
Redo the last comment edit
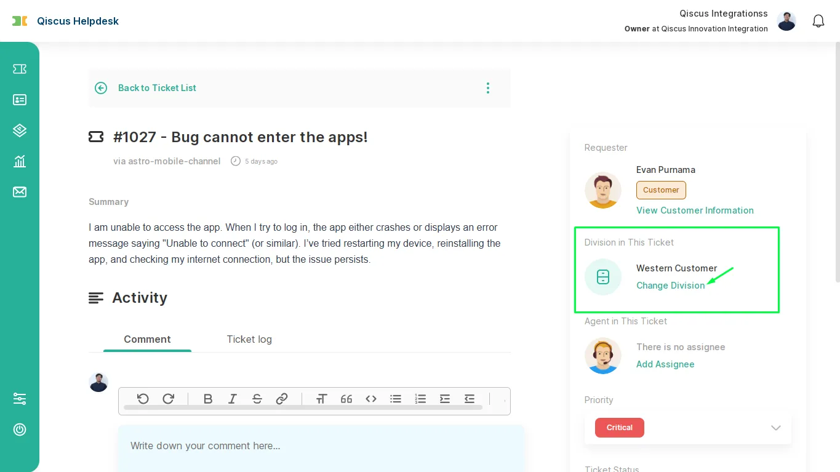tap(168, 399)
